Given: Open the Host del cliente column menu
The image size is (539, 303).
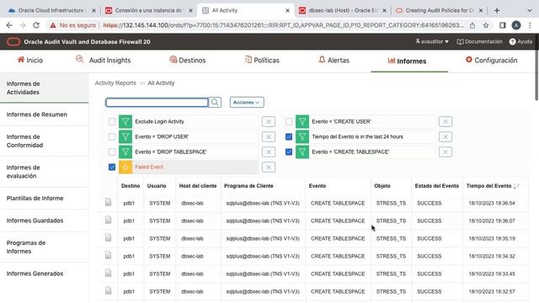Looking at the screenshot, I should pos(198,186).
